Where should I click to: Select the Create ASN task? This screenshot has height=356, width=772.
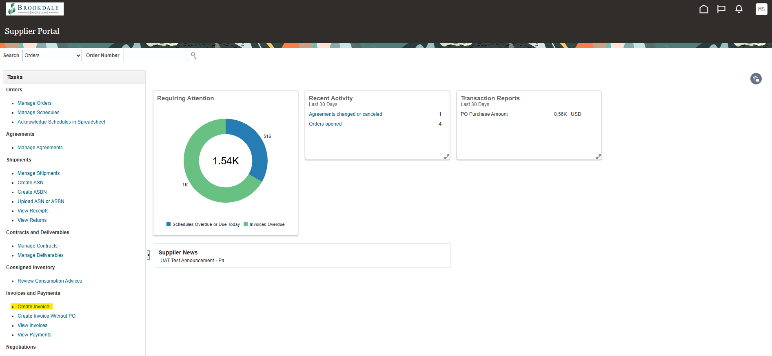coord(31,183)
